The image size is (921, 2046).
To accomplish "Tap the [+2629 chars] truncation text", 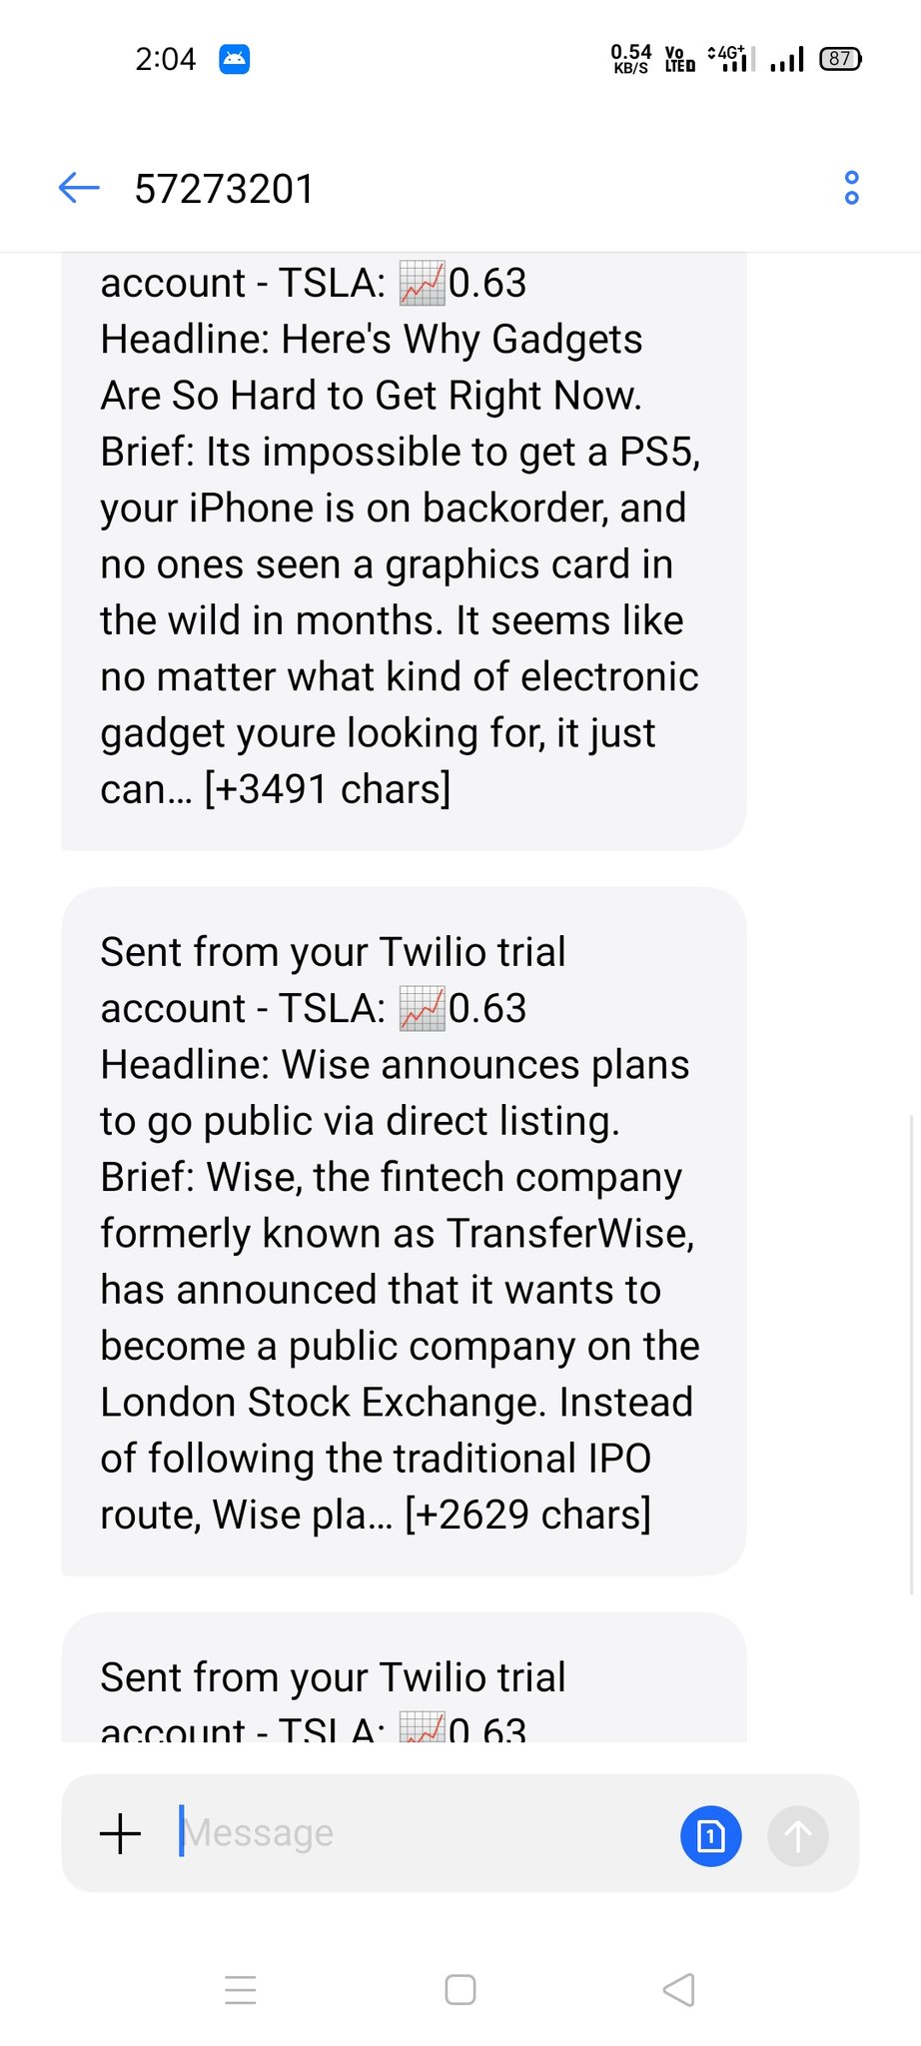I will (528, 1515).
